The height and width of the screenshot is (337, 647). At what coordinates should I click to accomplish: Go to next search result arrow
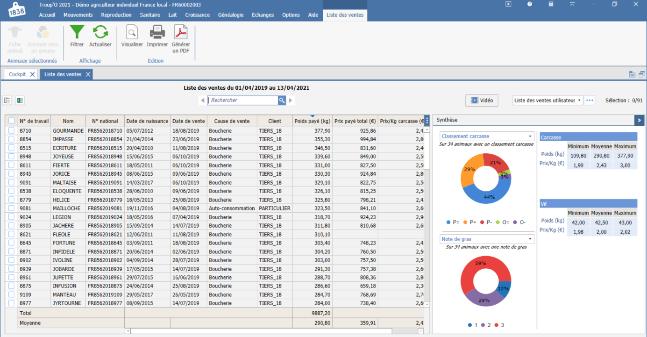pyautogui.click(x=291, y=100)
